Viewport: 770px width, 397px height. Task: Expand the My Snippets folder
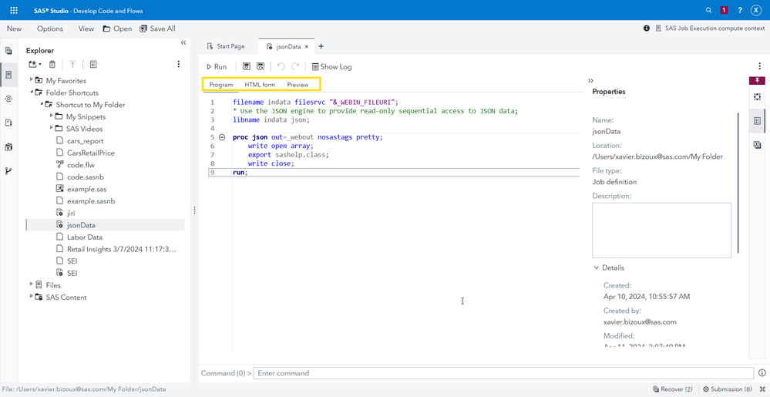51,116
